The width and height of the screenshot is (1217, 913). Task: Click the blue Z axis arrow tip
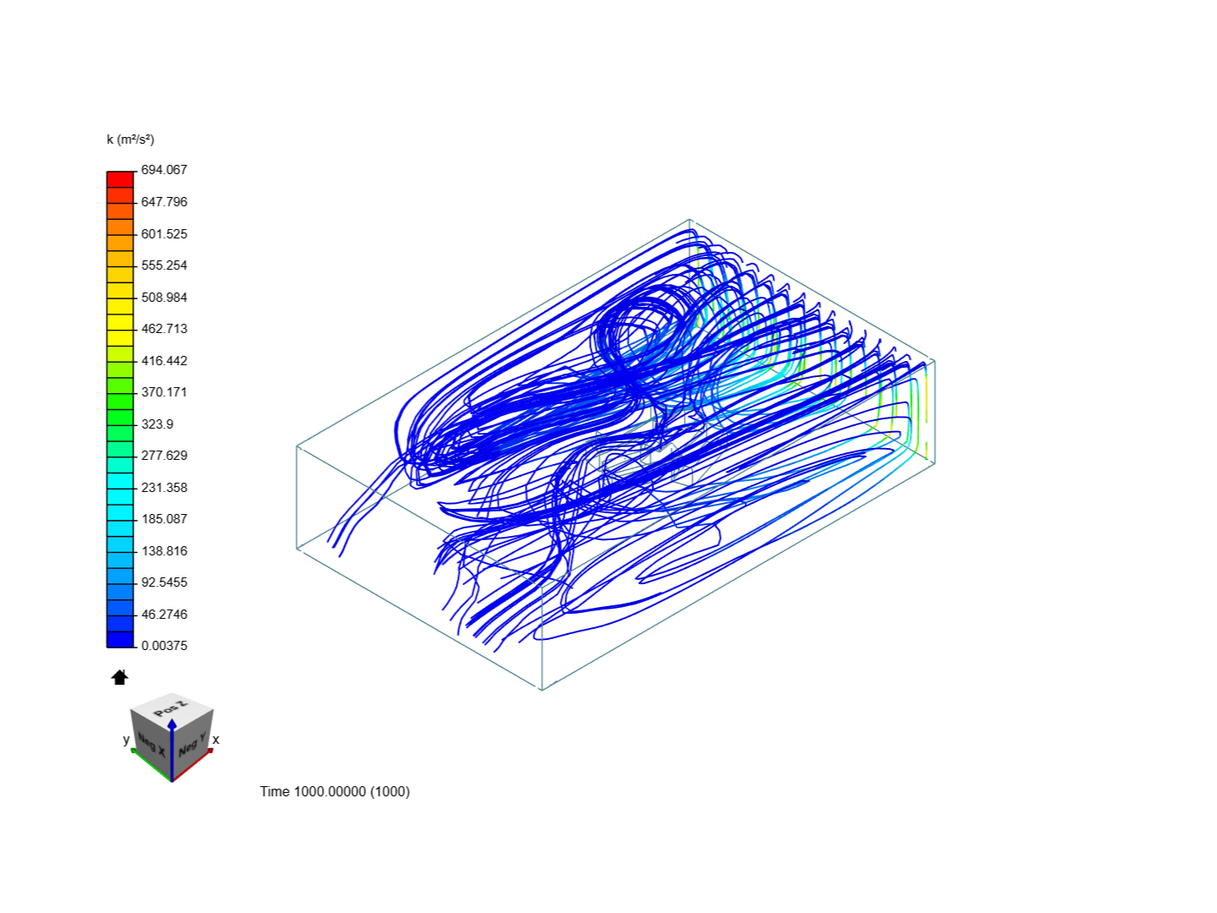172,724
